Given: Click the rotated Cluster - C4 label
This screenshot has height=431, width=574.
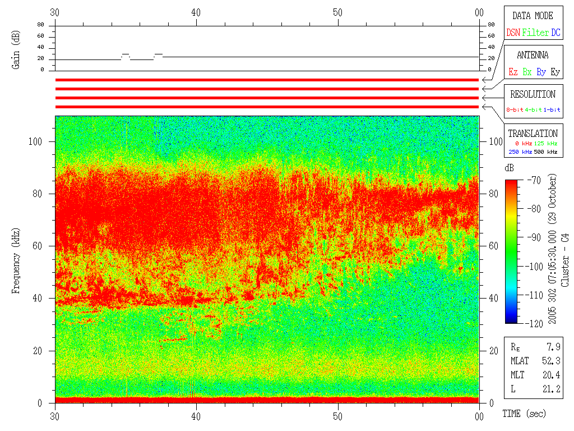Looking at the screenshot, I should coord(565,260).
